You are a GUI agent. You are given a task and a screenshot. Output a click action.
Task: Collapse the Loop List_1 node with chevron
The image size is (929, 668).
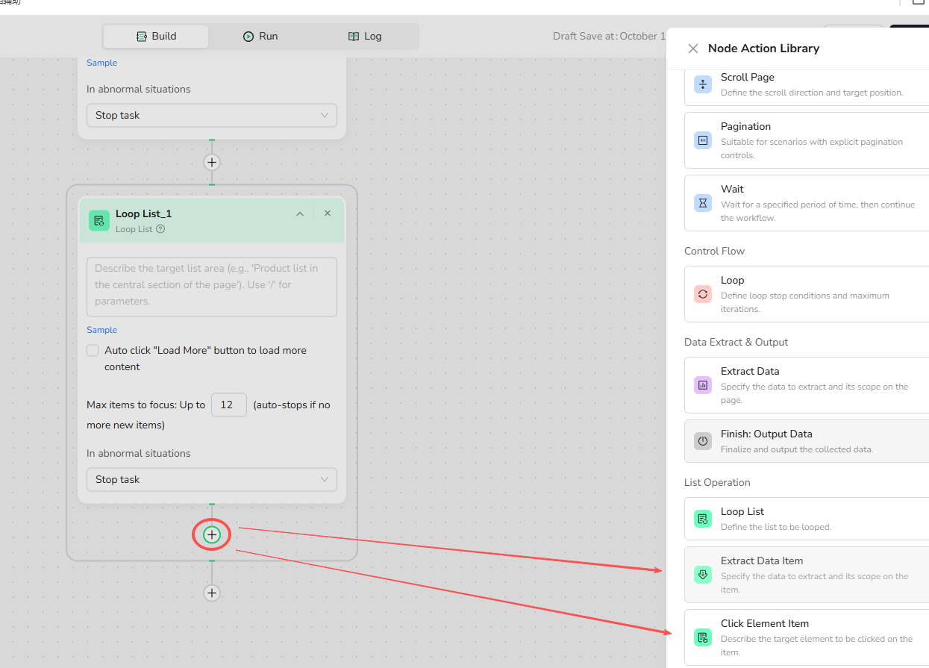coord(300,214)
